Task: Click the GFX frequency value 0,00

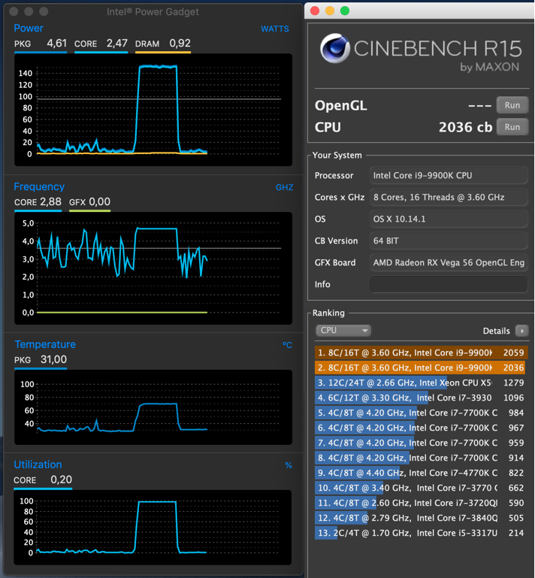Action: (99, 201)
